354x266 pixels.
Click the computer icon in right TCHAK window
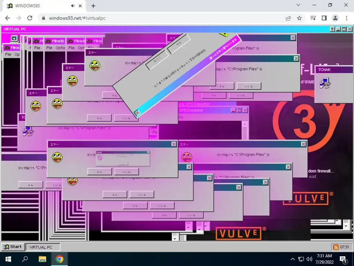(x=325, y=83)
